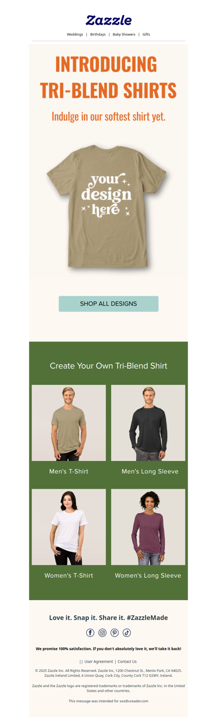Open the Gifts category

(x=146, y=34)
